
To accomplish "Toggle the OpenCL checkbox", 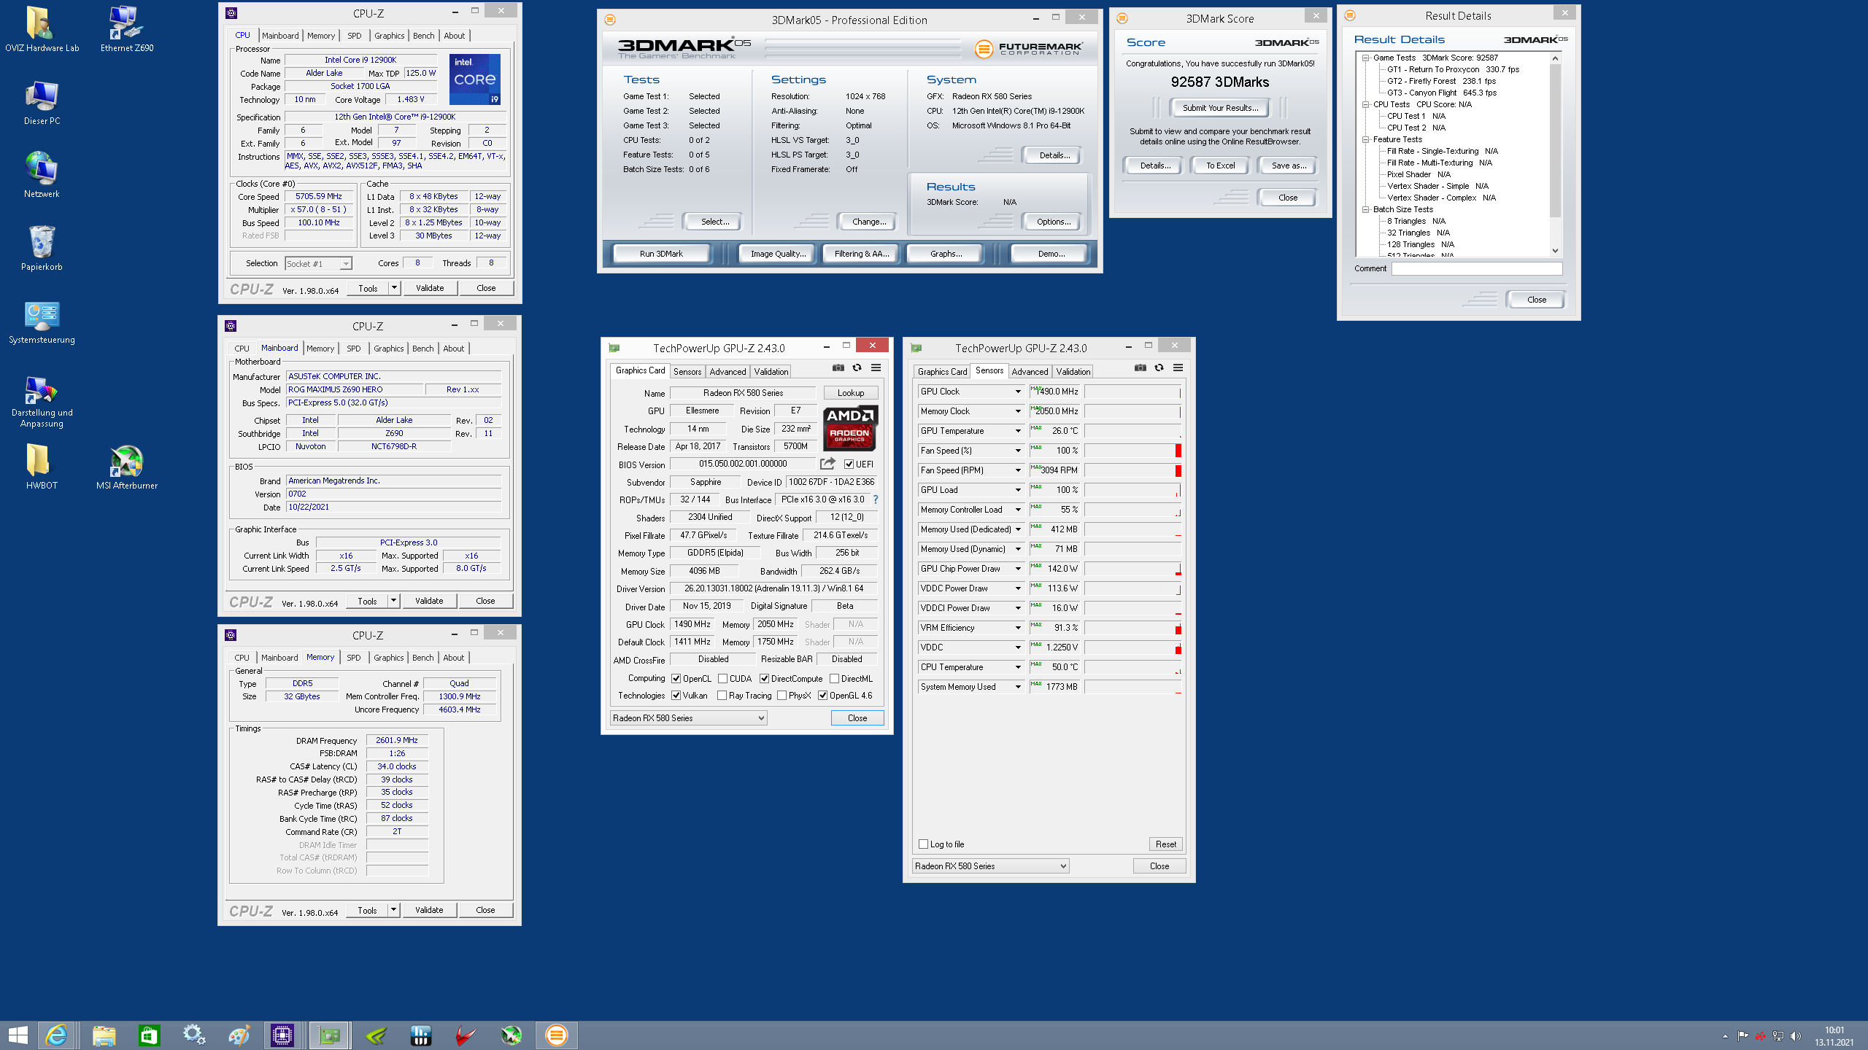I will point(676,679).
